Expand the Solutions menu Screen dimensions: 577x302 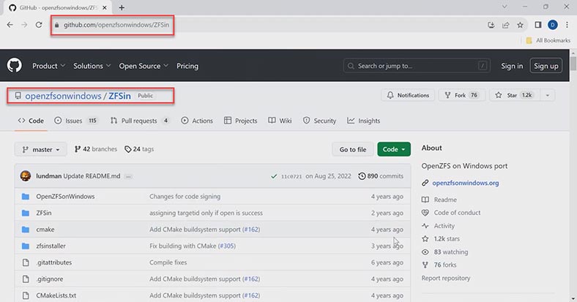pos(92,66)
